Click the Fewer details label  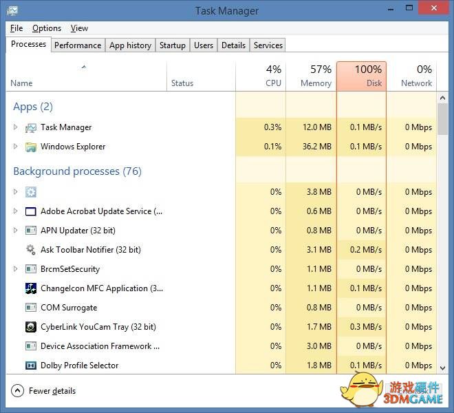point(52,391)
